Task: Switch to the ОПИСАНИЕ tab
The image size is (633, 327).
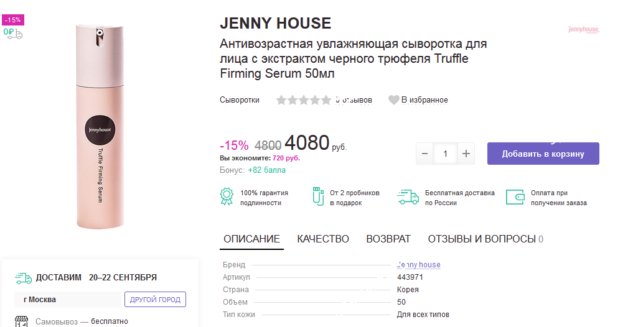Action: [252, 239]
